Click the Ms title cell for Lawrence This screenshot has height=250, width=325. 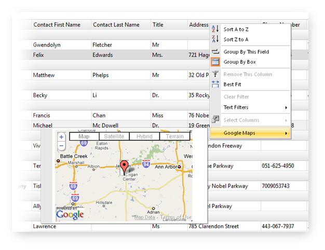tap(169, 226)
